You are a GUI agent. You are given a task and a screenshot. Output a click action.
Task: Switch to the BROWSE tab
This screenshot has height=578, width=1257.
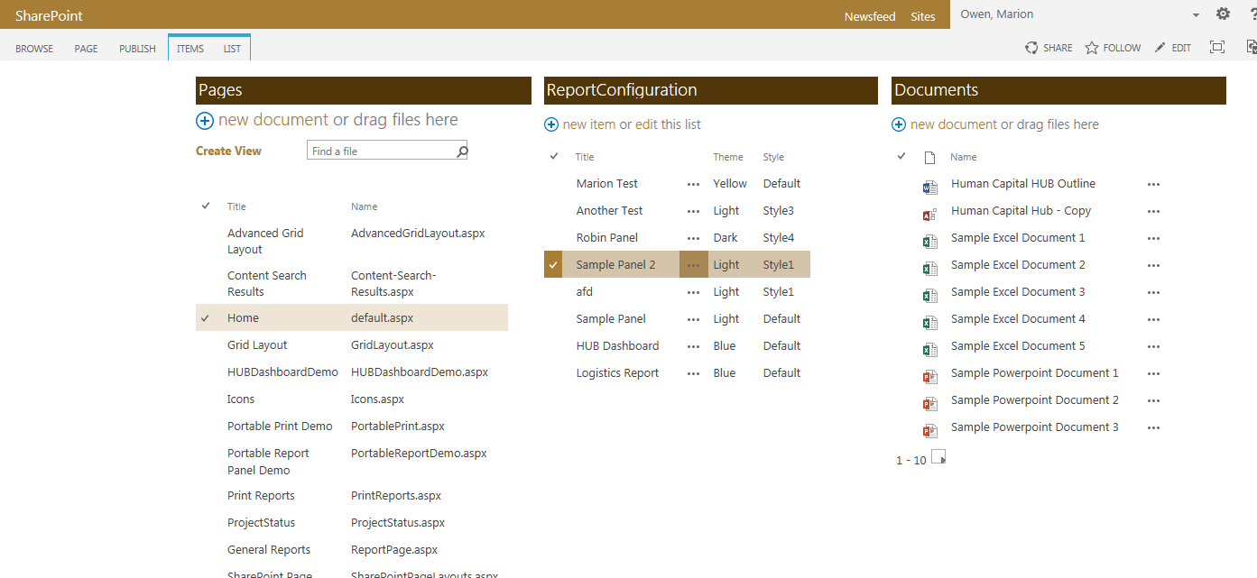pyautogui.click(x=33, y=49)
